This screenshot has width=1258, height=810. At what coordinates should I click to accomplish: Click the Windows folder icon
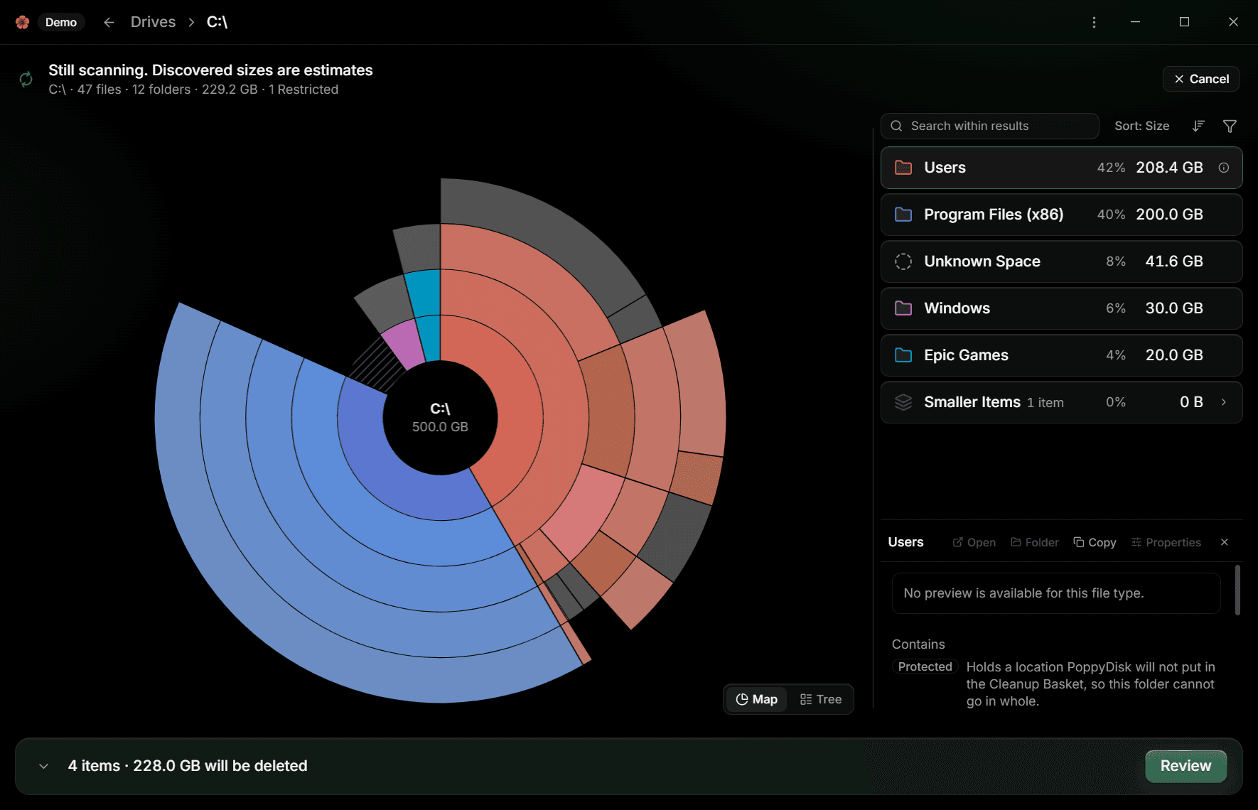pos(903,308)
